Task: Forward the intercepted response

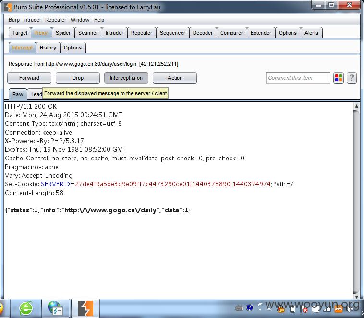Action: (x=29, y=78)
